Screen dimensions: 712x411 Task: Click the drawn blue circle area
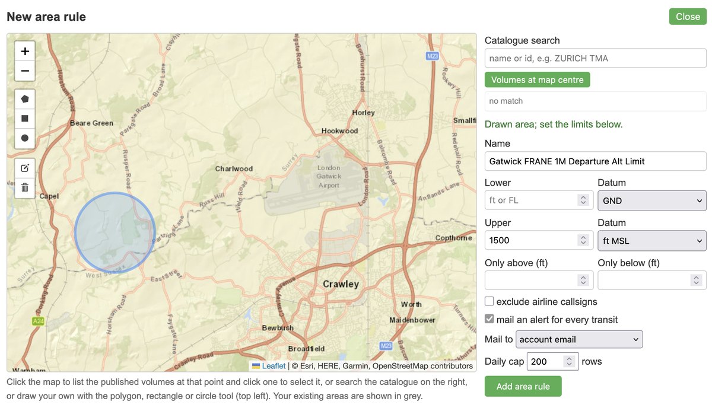(x=115, y=232)
